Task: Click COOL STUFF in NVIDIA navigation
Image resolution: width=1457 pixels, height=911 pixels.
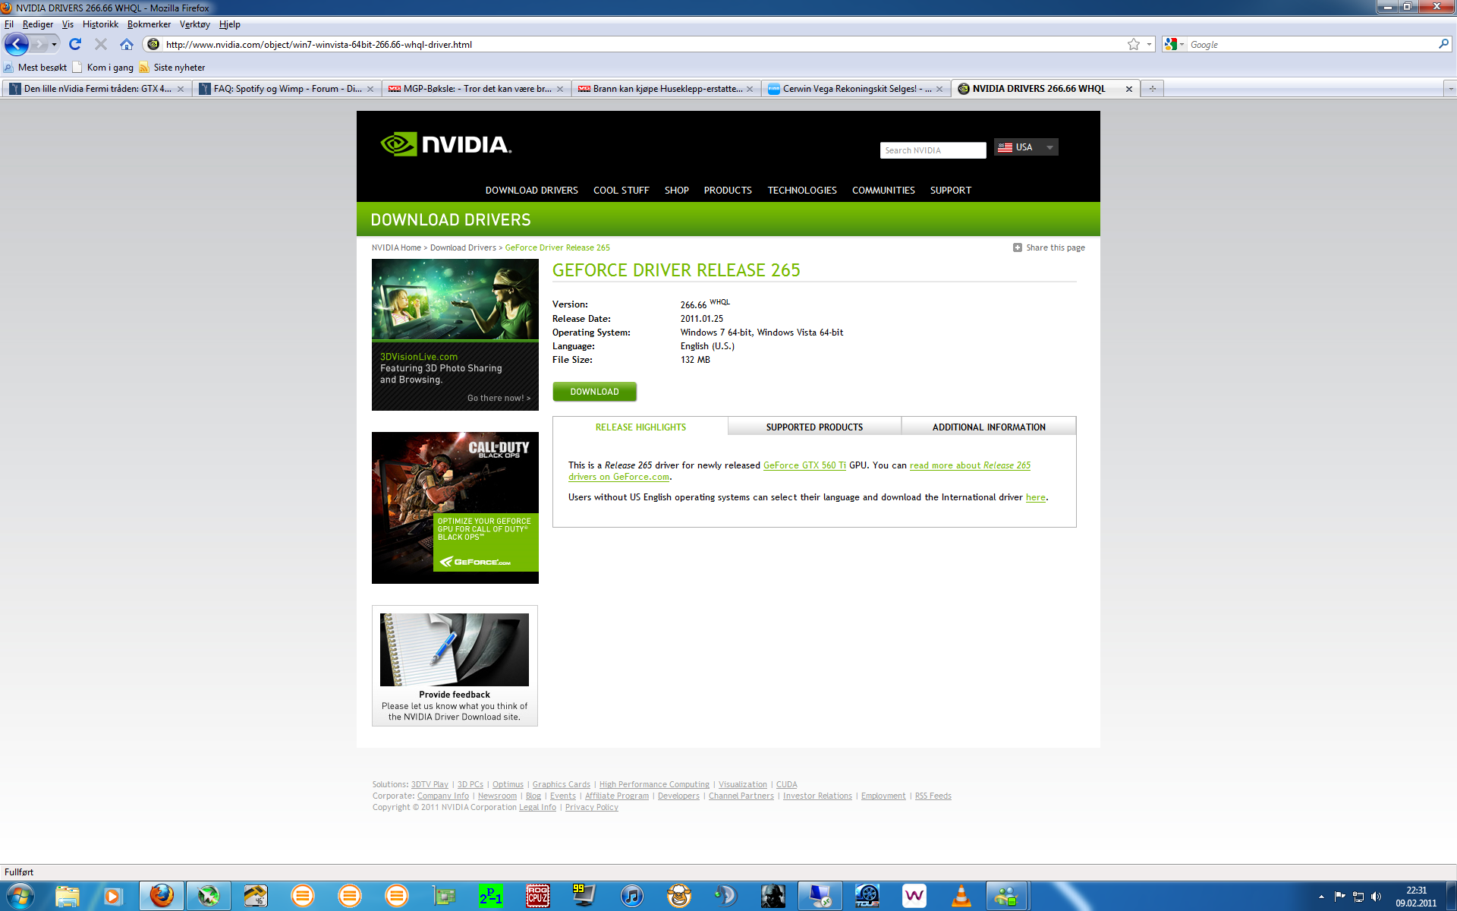Action: click(621, 191)
